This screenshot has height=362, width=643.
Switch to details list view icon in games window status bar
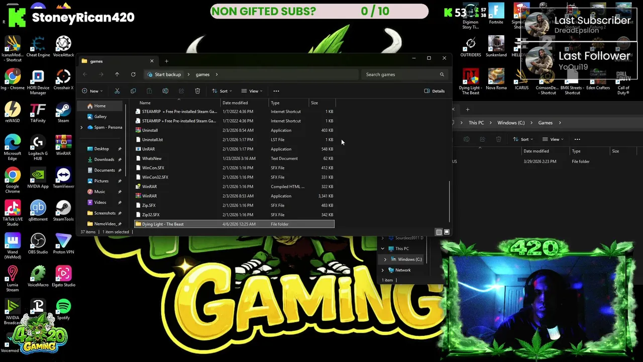coord(439,232)
